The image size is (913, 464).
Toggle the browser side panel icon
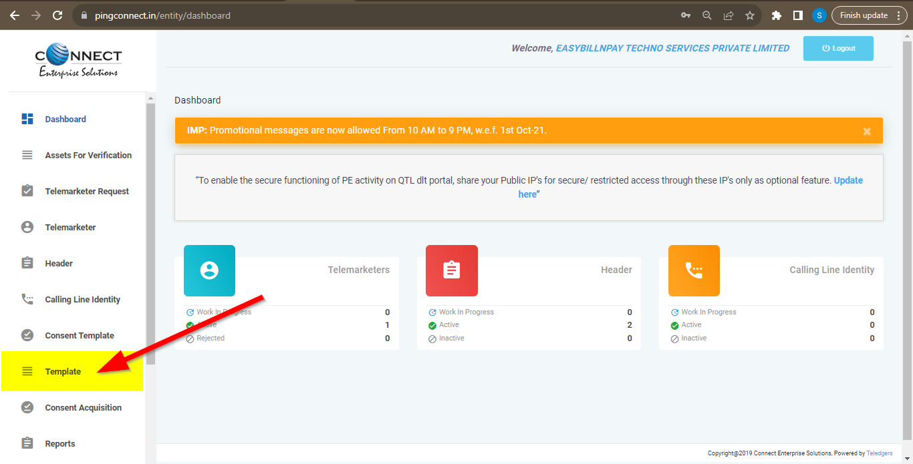pyautogui.click(x=798, y=15)
